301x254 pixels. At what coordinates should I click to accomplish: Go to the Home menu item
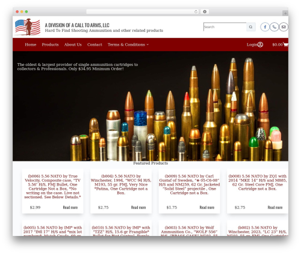click(x=31, y=44)
